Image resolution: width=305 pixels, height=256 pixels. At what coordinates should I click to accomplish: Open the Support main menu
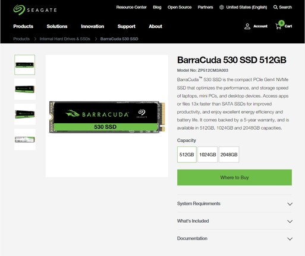click(x=127, y=26)
